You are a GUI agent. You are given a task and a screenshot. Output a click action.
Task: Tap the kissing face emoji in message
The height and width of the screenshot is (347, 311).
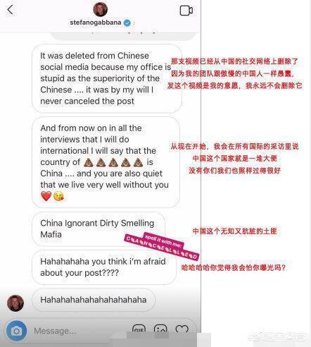58,196
